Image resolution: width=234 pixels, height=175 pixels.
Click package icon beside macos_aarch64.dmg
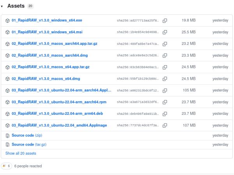tap(7, 55)
